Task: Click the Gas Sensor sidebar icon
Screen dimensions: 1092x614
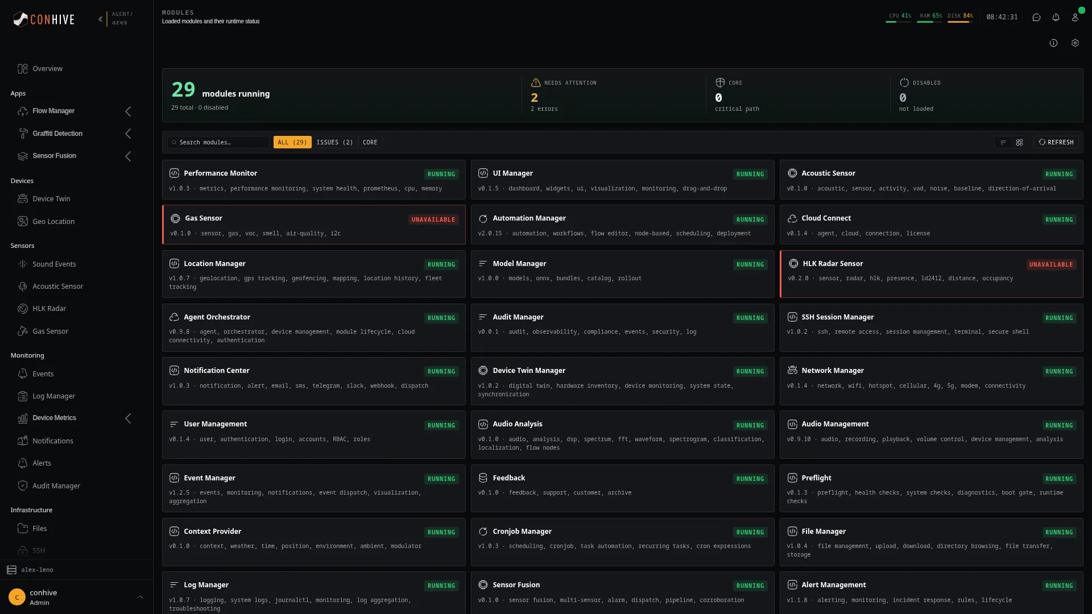Action: coord(23,331)
